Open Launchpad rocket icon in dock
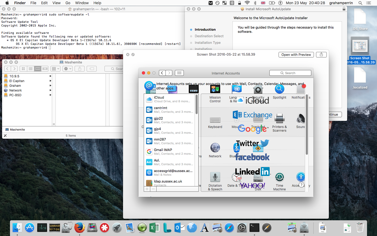377x236 pixels. click(x=117, y=228)
